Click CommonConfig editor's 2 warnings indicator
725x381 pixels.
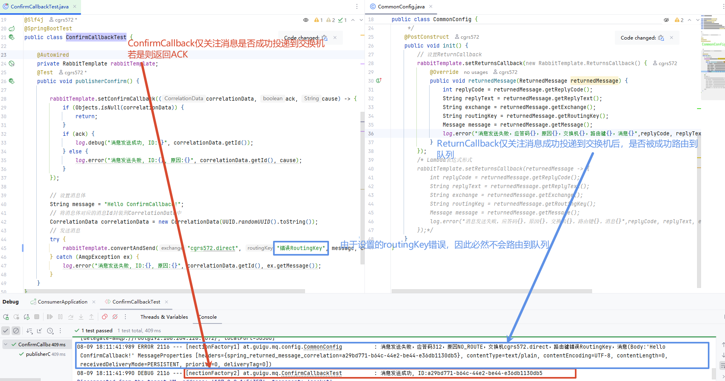(679, 20)
